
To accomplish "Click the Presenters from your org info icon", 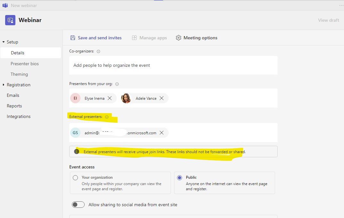I will (x=117, y=84).
